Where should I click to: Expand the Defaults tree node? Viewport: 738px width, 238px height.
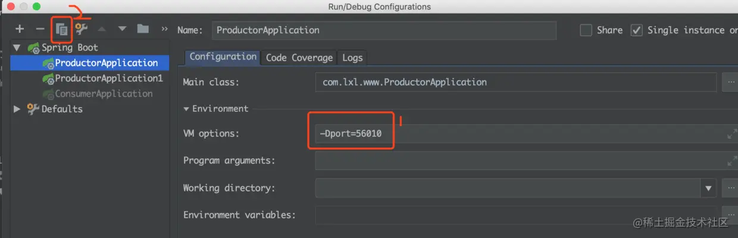(x=17, y=109)
